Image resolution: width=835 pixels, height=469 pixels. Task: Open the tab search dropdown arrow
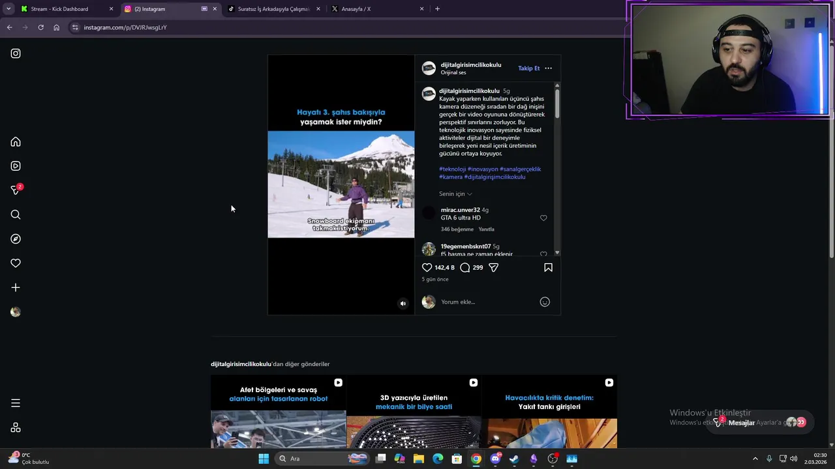click(8, 9)
